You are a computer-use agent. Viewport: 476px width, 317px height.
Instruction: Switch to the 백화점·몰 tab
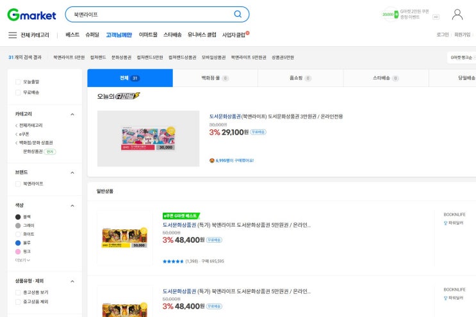[215, 78]
